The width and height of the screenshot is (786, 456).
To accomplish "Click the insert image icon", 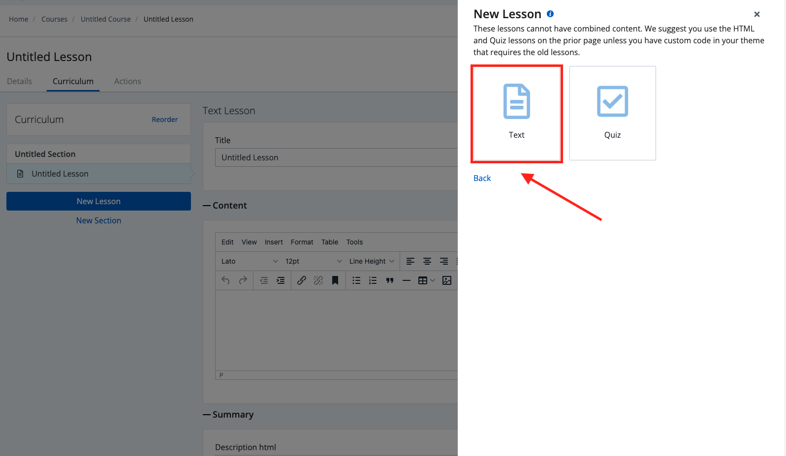I will click(447, 280).
